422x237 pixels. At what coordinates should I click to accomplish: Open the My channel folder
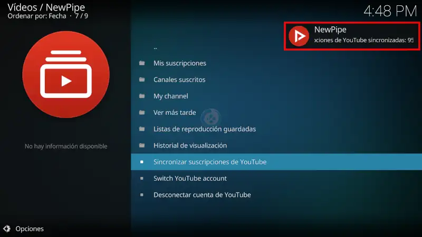coord(276,96)
